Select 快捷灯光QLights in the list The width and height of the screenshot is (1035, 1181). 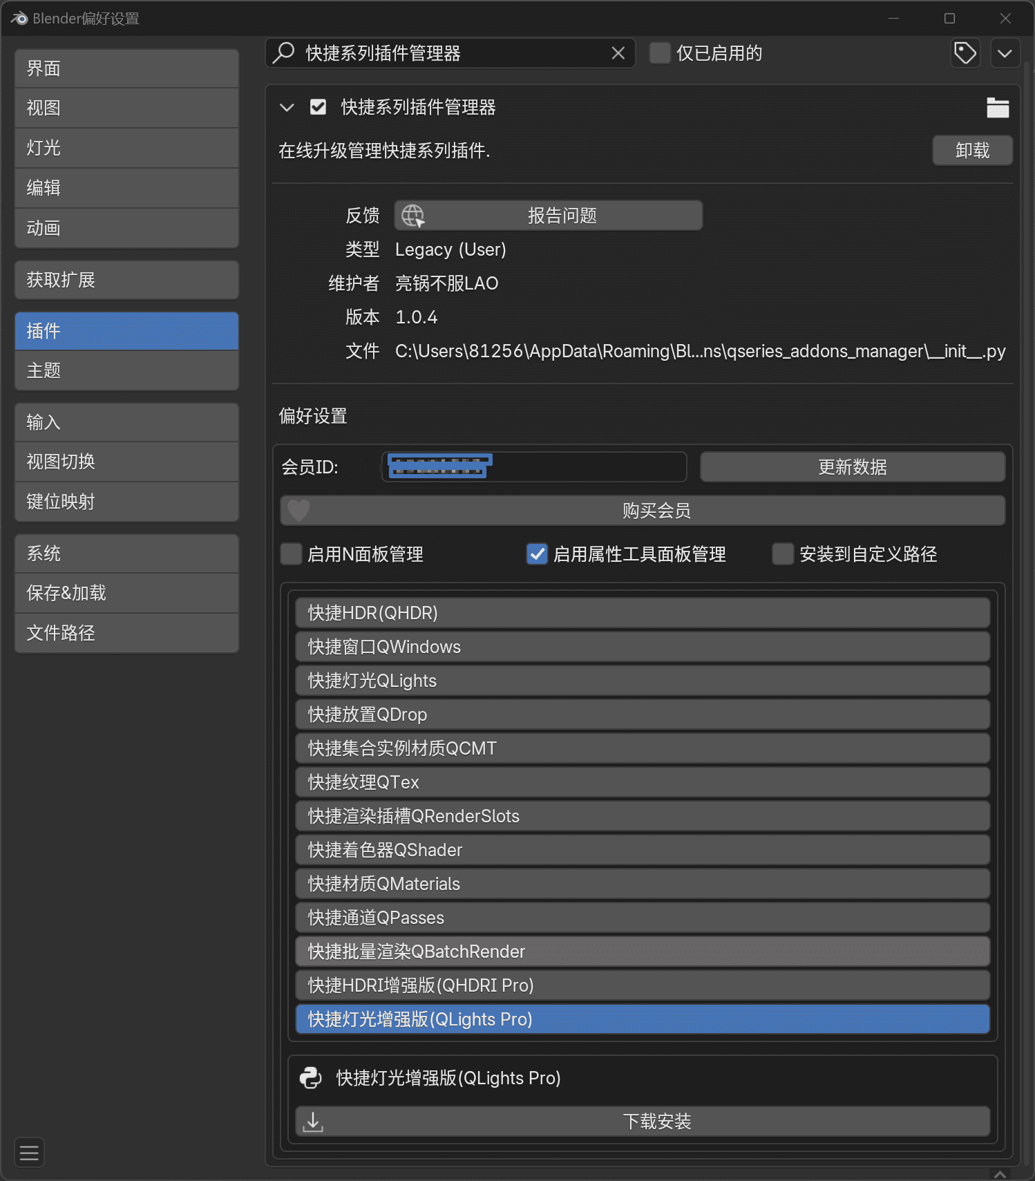coord(643,681)
